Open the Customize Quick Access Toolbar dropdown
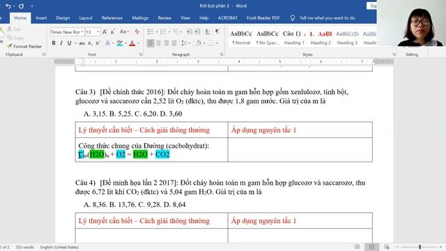This screenshot has width=446, height=251. click(32, 6)
